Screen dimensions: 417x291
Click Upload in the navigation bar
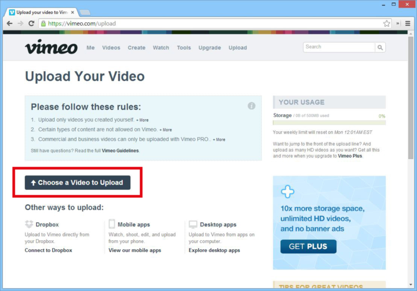coord(238,48)
